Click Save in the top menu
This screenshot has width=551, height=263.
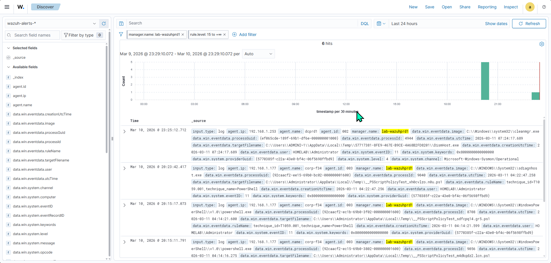[x=430, y=7]
